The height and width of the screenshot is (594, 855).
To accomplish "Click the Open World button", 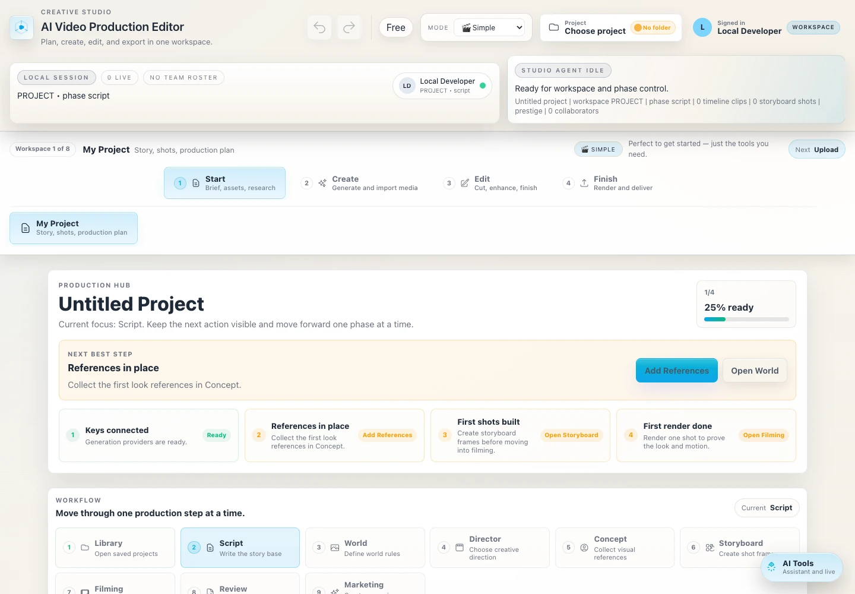I will tap(755, 370).
